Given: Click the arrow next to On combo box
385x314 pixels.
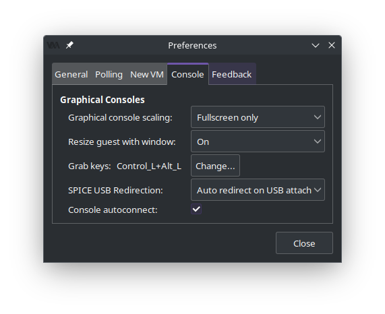Looking at the screenshot, I should 318,142.
